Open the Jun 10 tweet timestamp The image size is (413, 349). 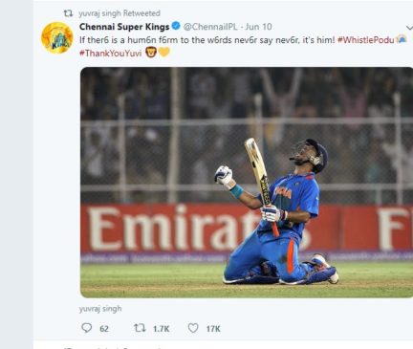pyautogui.click(x=258, y=27)
